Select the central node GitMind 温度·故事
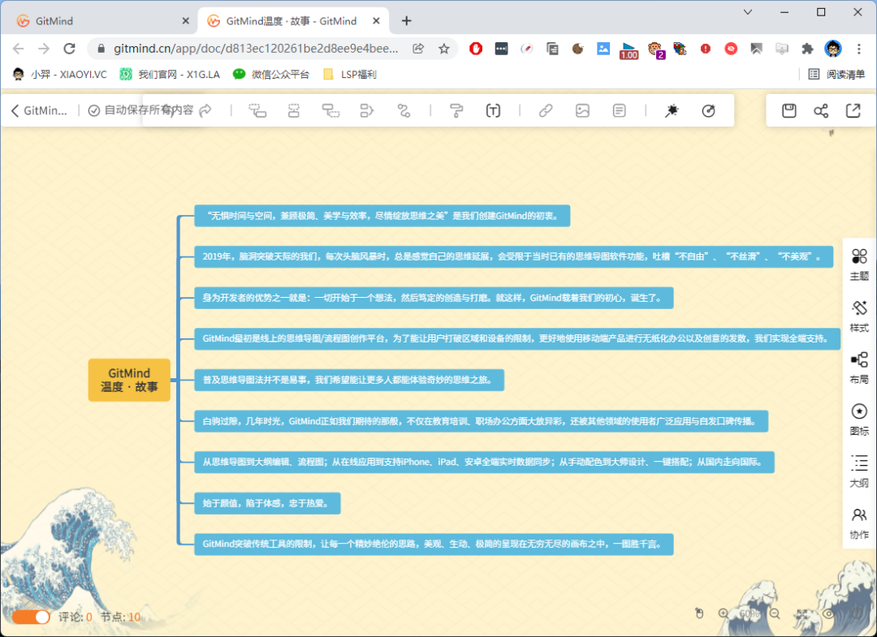Screen dimensions: 877x637 (129, 380)
